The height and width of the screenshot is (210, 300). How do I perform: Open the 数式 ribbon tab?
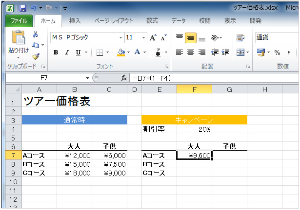(x=152, y=21)
